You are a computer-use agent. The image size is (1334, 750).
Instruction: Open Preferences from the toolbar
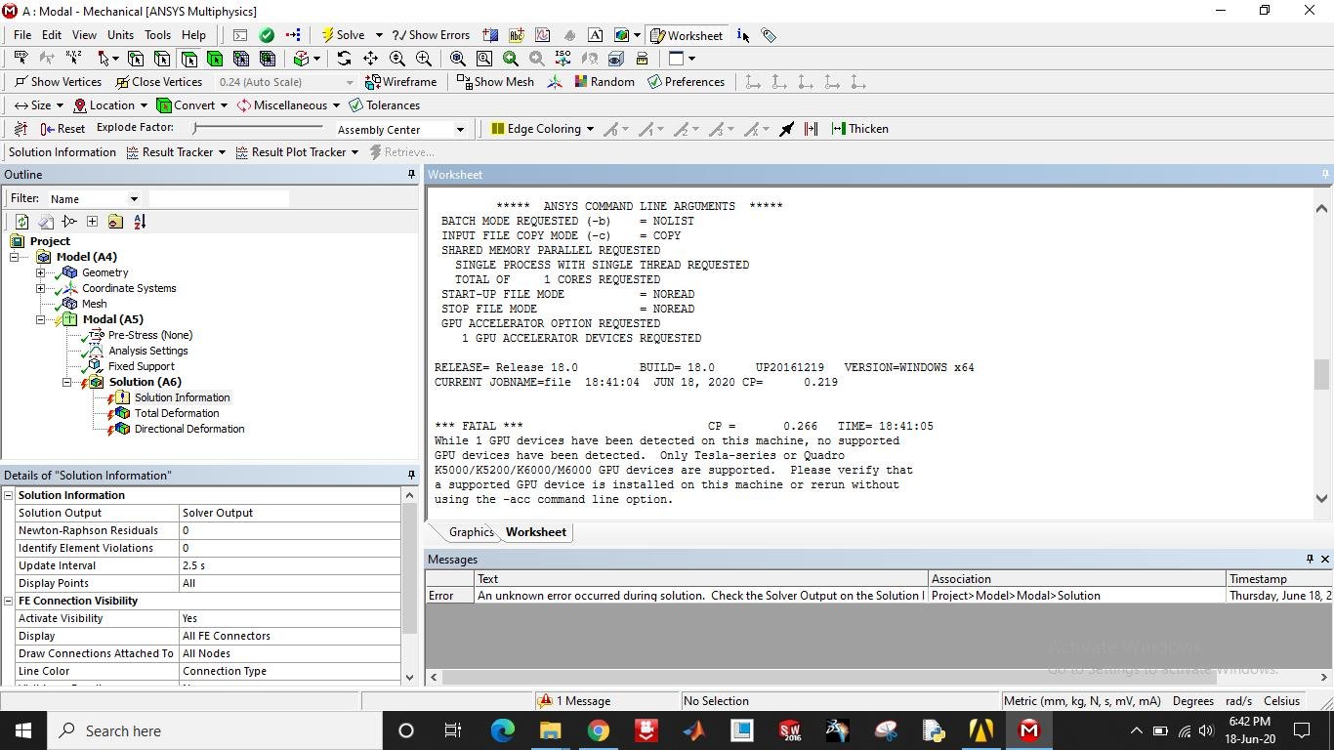[686, 82]
